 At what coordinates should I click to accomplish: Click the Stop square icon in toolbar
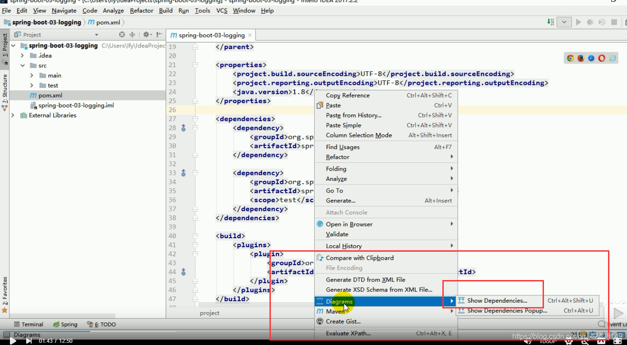[x=614, y=22]
